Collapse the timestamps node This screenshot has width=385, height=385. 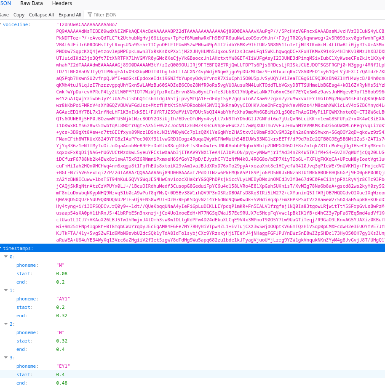1,248
